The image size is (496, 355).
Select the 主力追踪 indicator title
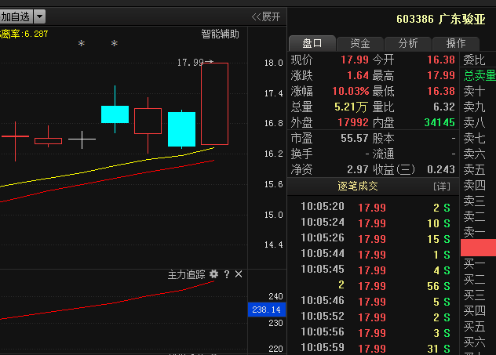(x=186, y=274)
